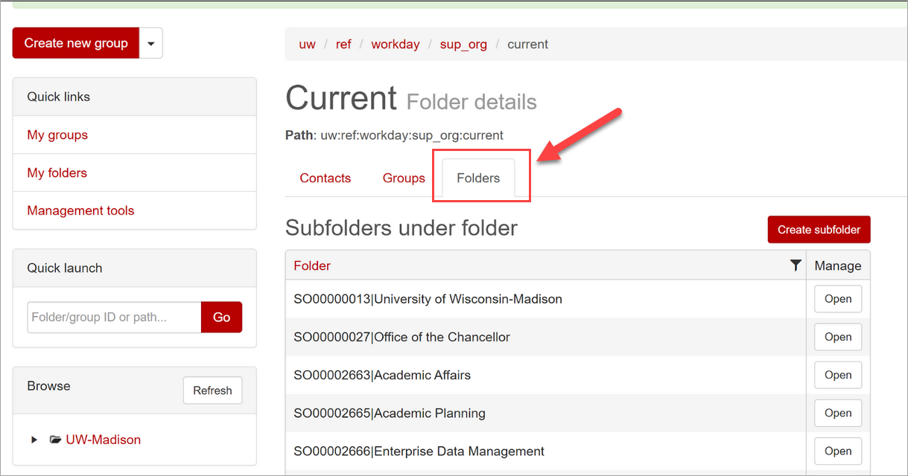This screenshot has height=476, width=908.
Task: Navigate to the uw breadcrumb link
Action: pyautogui.click(x=307, y=44)
